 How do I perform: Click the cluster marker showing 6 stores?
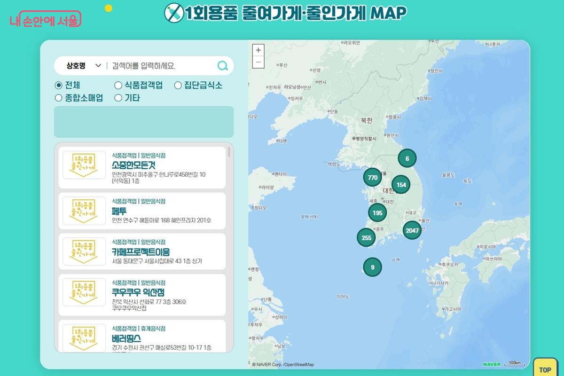(x=407, y=158)
